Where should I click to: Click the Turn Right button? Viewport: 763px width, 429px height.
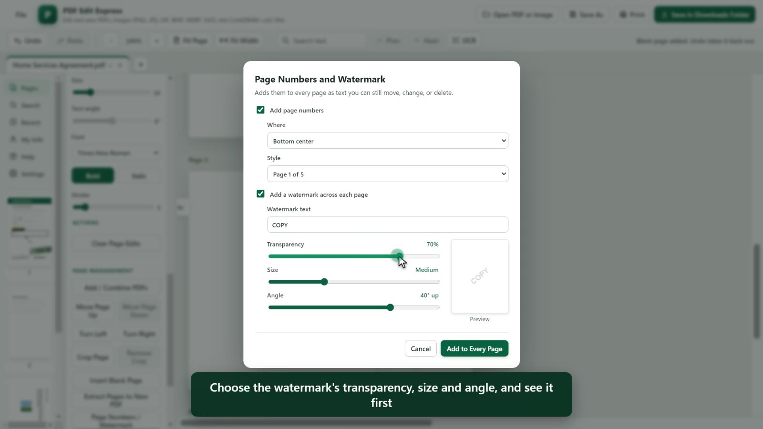(139, 334)
